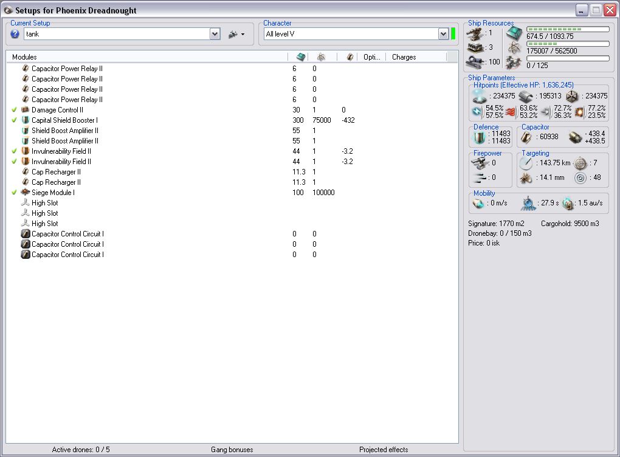The width and height of the screenshot is (620, 457).
Task: Click the Capacitor capacity icon showing 60938
Action: pyautogui.click(x=526, y=137)
